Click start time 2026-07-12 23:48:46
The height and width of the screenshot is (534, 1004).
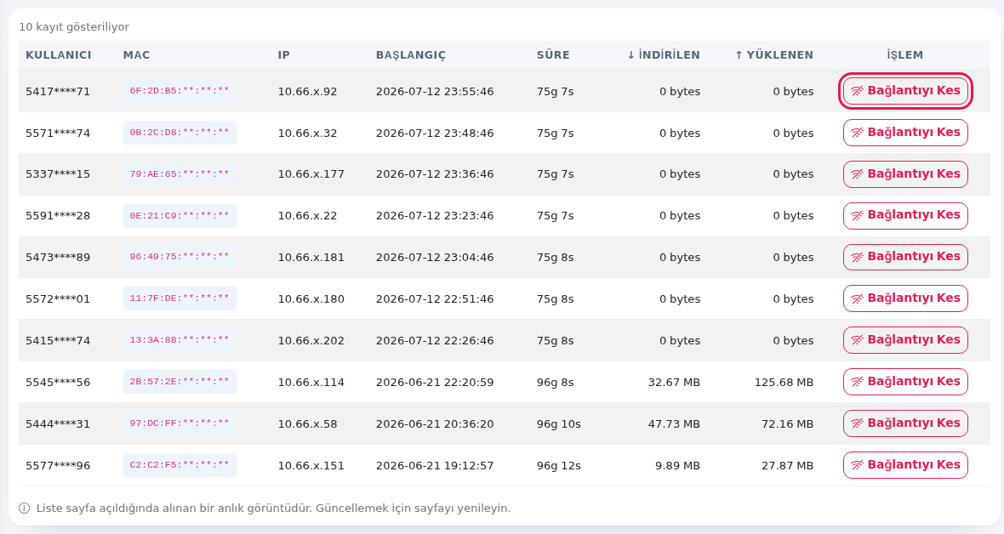[435, 133]
